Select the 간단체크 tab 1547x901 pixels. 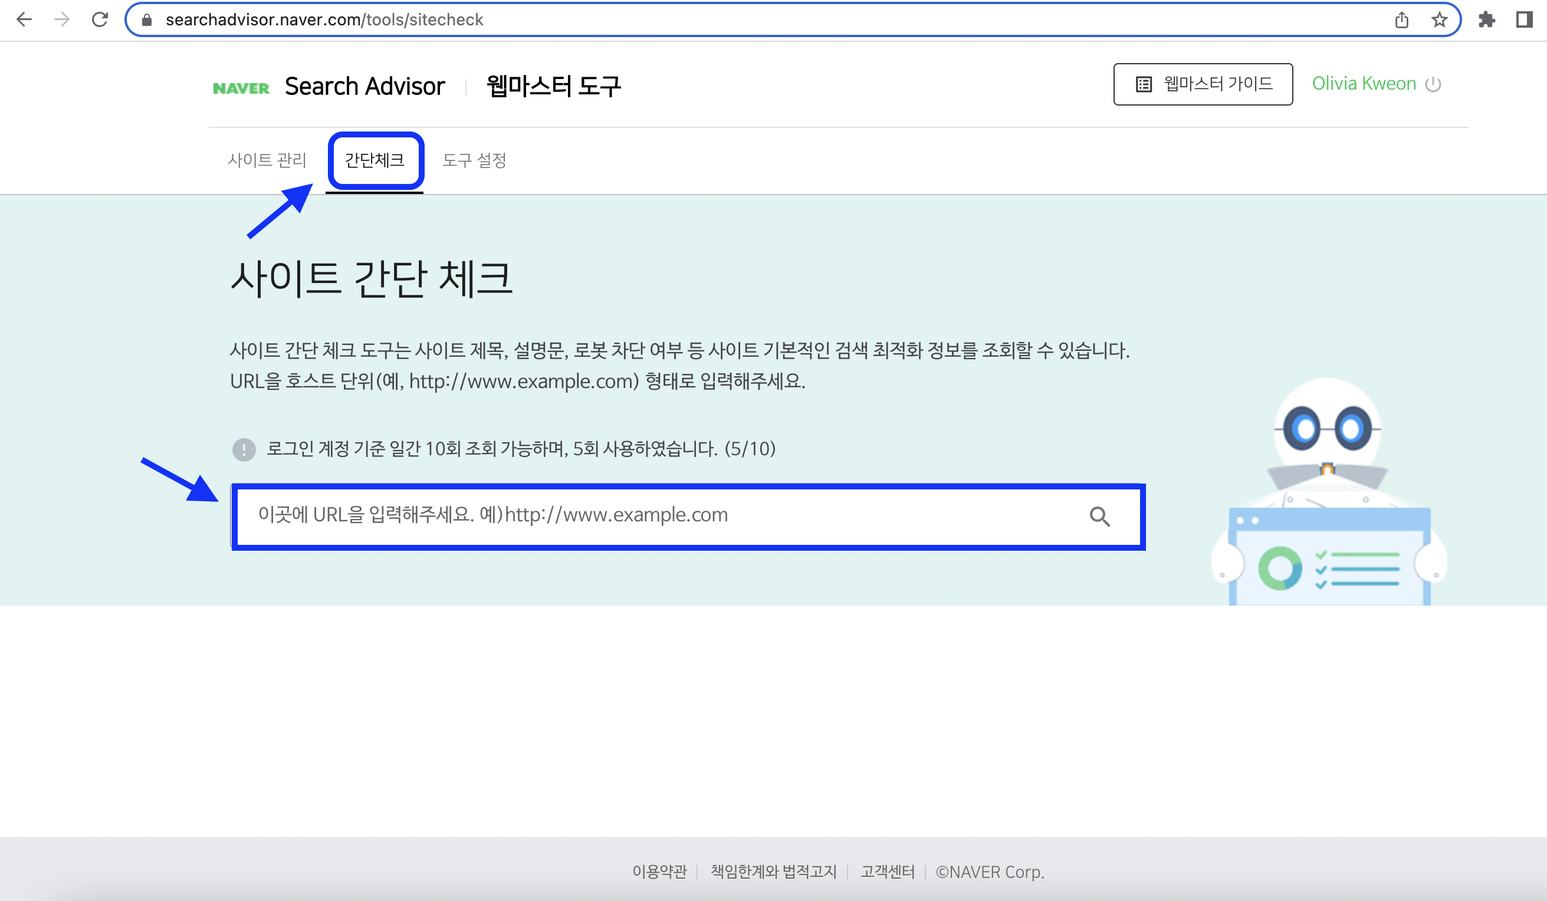pos(375,160)
